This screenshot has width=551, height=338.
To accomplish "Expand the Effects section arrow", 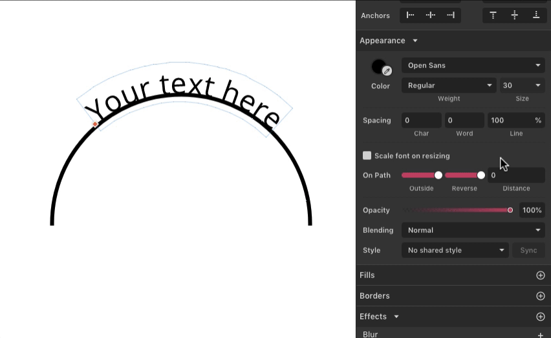I will [396, 317].
